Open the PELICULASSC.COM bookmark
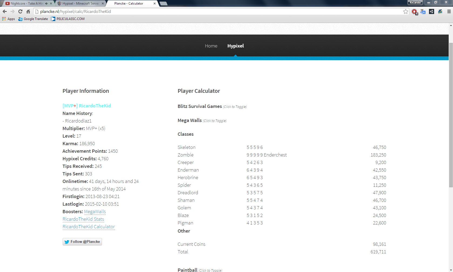 click(68, 19)
